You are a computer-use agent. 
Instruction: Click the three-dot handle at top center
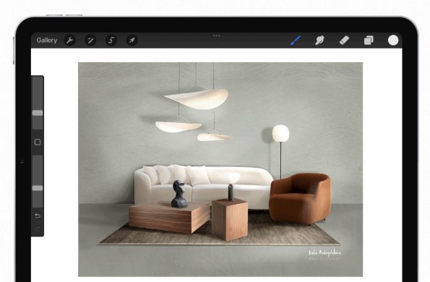[x=216, y=35]
